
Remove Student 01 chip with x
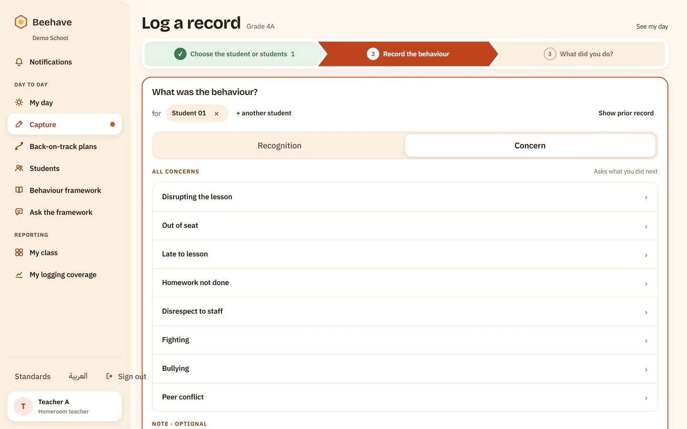pyautogui.click(x=217, y=113)
